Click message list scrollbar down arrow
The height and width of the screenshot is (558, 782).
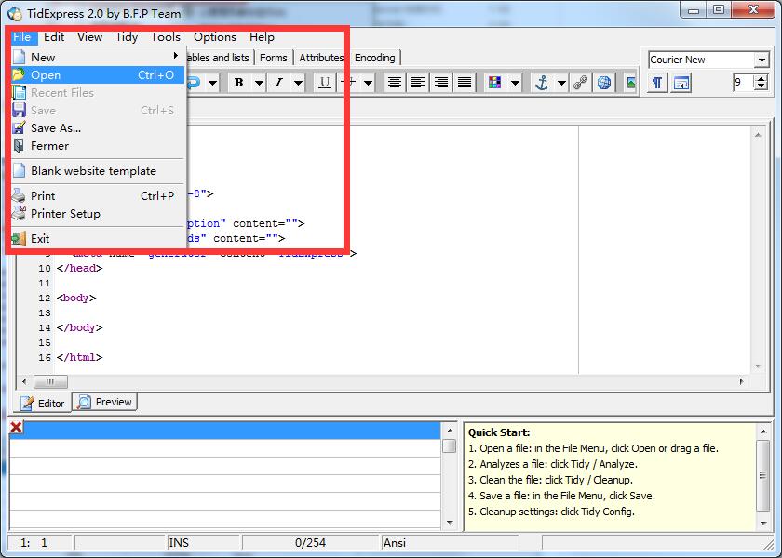point(450,523)
